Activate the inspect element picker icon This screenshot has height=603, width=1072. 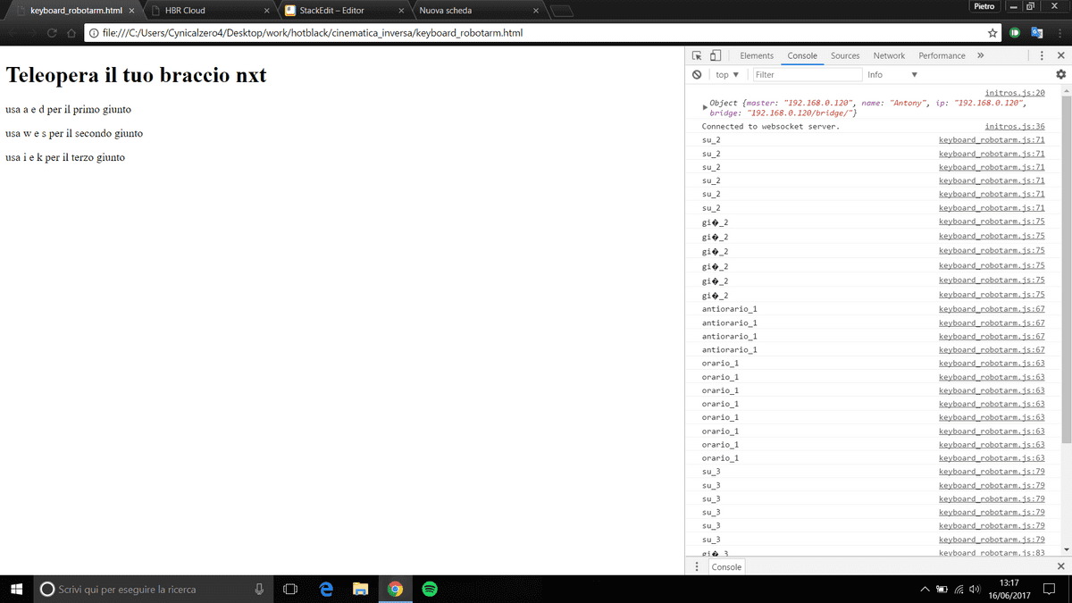[697, 55]
